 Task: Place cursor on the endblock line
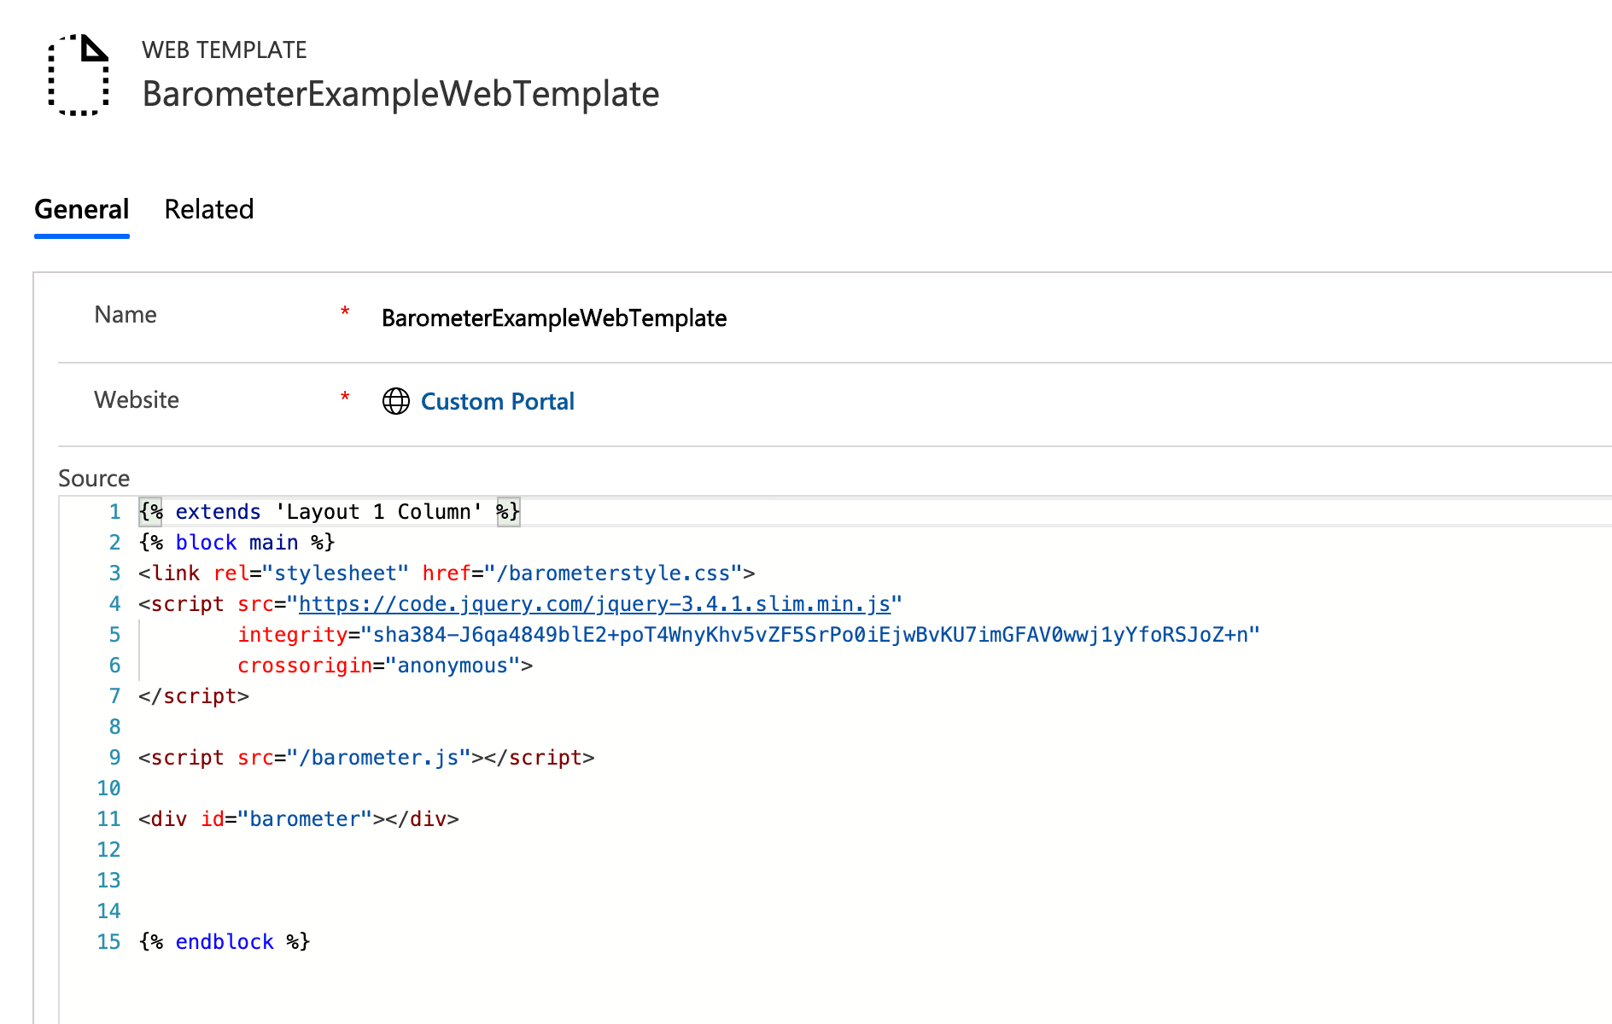(225, 942)
